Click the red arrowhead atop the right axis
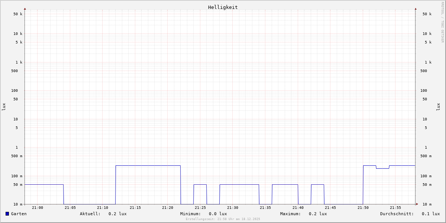The width and height of the screenshot is (446, 223). click(x=416, y=9)
